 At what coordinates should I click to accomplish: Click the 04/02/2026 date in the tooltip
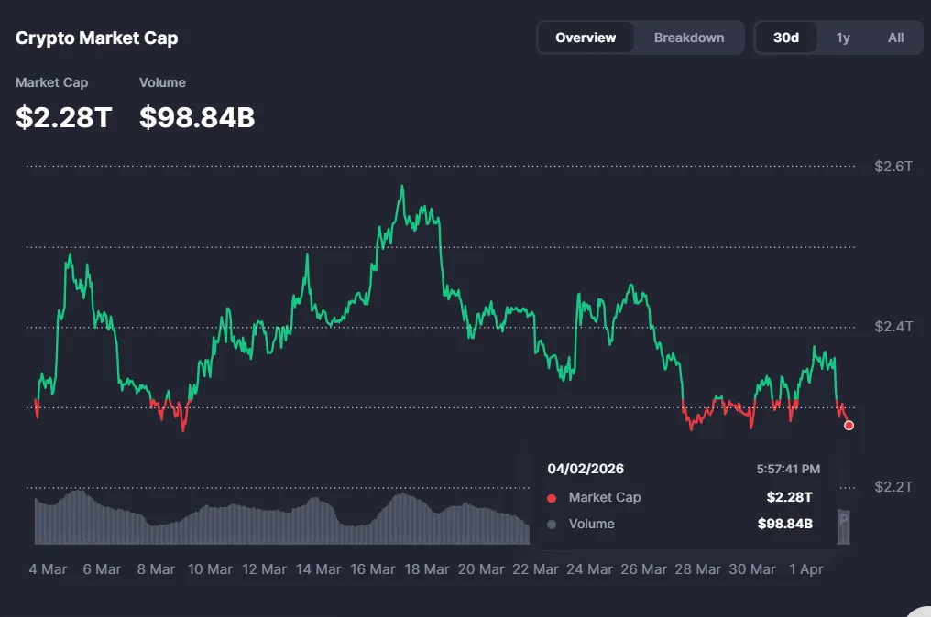[586, 469]
